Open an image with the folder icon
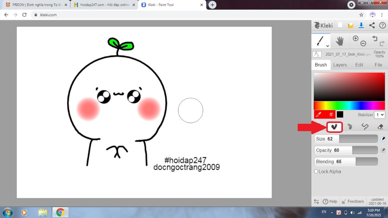Viewport: 388px width, 218px height. click(350, 25)
